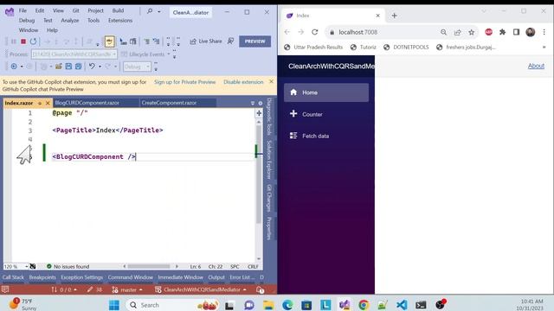The height and width of the screenshot is (311, 554).
Task: Open the Debug configuration dropdown
Action: point(137,67)
